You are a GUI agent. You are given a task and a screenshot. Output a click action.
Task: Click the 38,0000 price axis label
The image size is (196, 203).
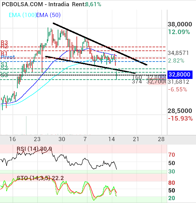(180, 24)
